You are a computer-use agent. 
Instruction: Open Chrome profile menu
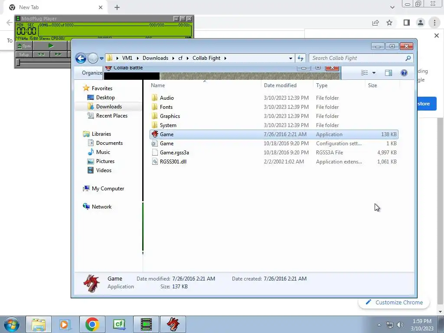(x=421, y=23)
